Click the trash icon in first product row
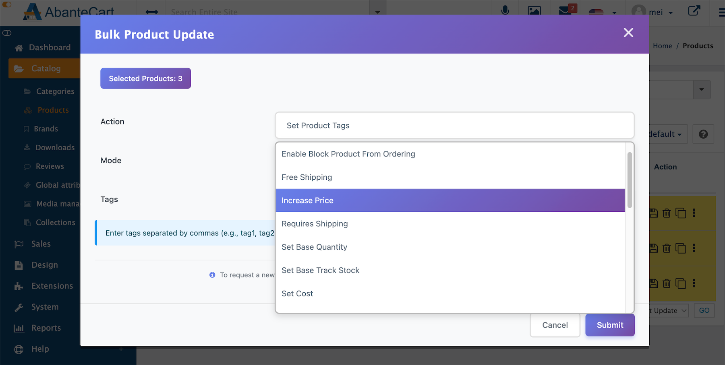 667,213
